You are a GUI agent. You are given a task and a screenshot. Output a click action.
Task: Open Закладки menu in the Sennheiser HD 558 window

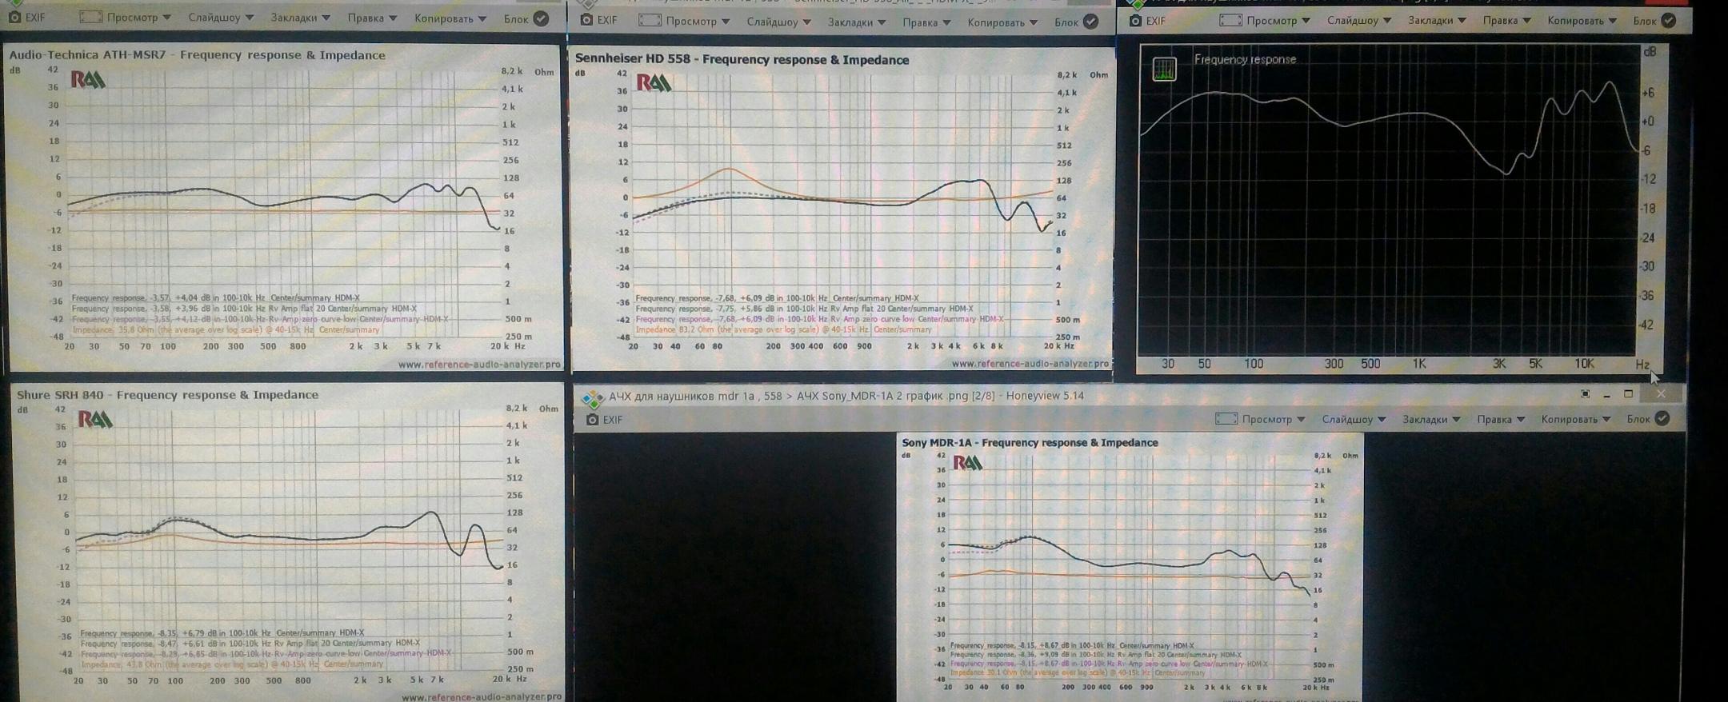tap(857, 22)
